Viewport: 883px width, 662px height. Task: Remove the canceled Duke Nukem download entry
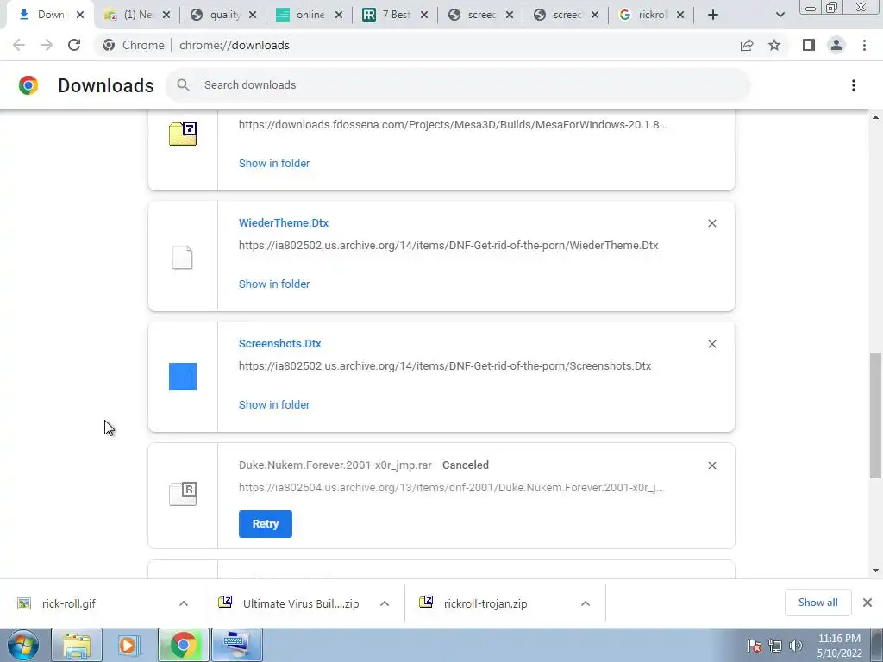pos(711,465)
